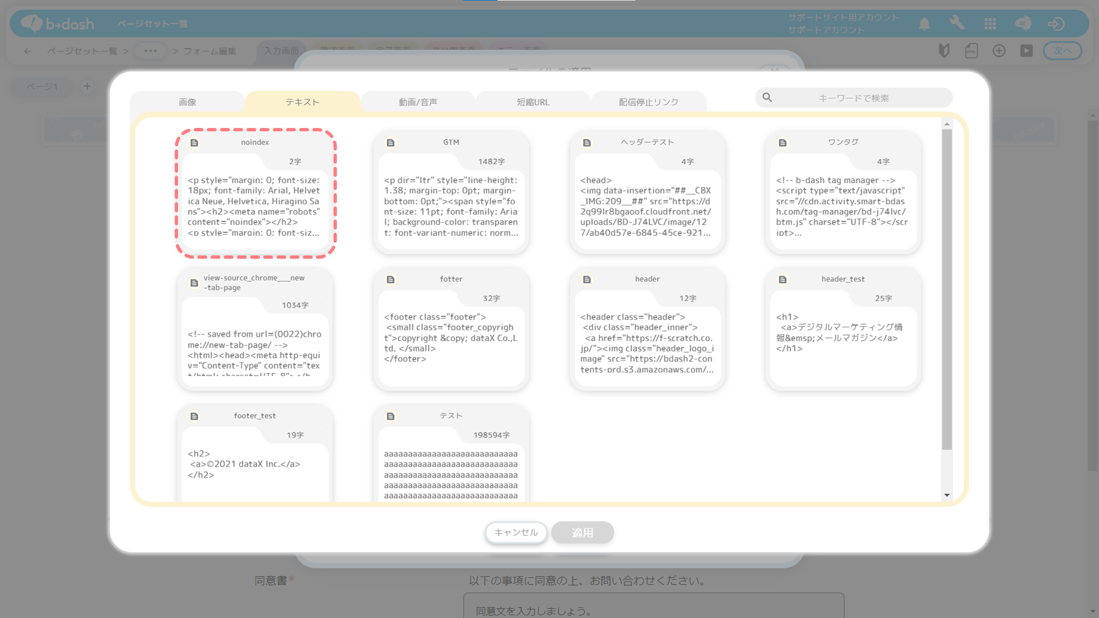
Task: Click the キーワードで検索 search field
Action: click(x=853, y=98)
